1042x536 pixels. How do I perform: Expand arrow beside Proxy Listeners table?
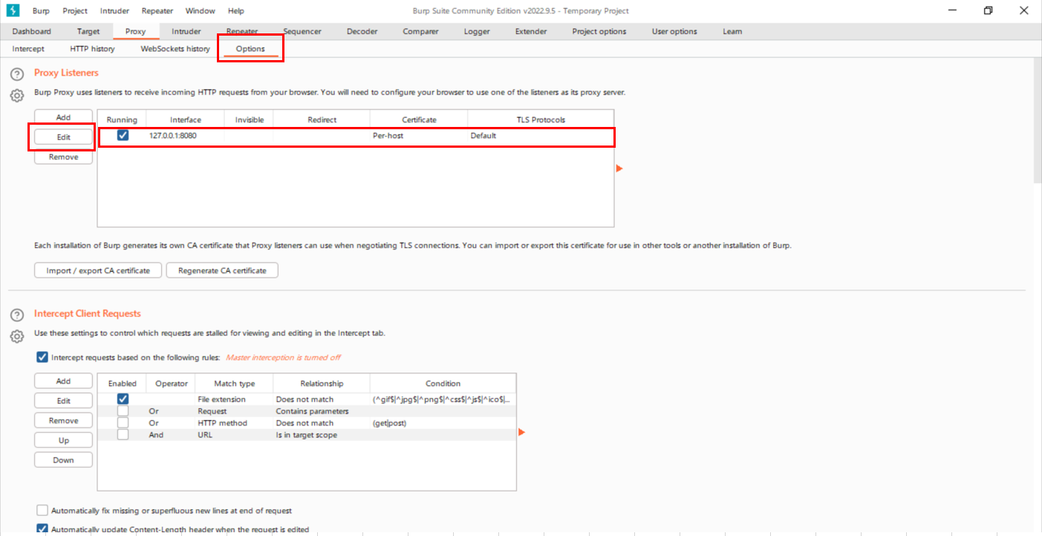tap(619, 169)
